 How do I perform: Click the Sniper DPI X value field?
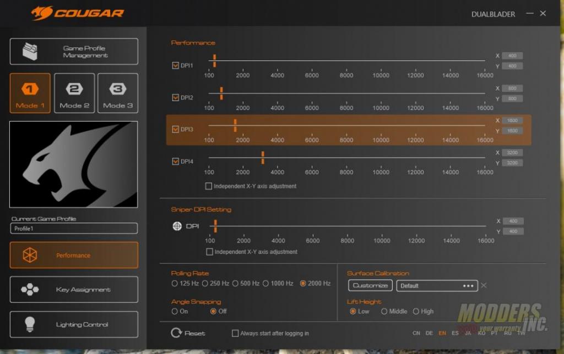(x=513, y=221)
